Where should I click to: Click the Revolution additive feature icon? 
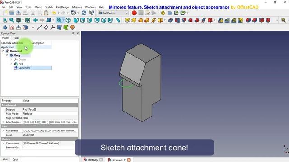point(134,20)
